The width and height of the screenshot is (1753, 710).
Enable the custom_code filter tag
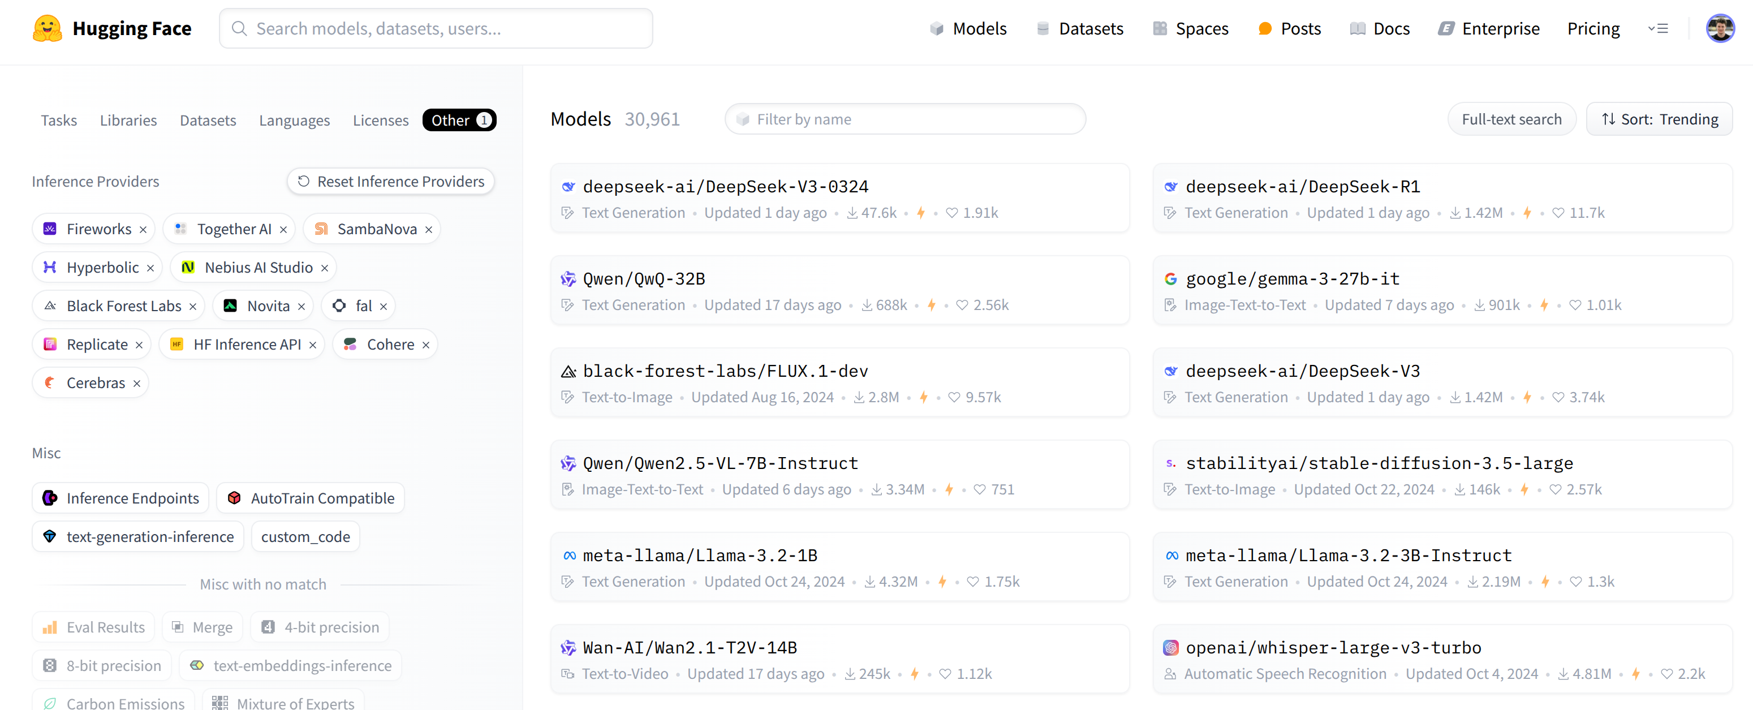[305, 537]
